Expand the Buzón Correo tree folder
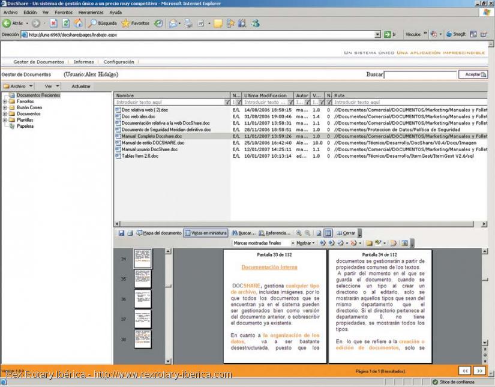The width and height of the screenshot is (495, 387). click(x=5, y=107)
